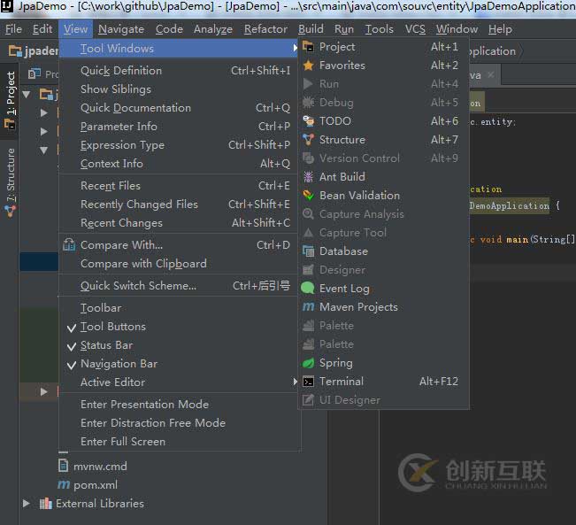
Task: Open the Navigate menu
Action: point(121,29)
